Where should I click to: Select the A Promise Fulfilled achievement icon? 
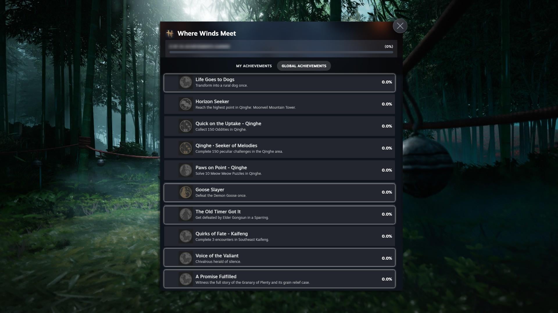tap(185, 279)
